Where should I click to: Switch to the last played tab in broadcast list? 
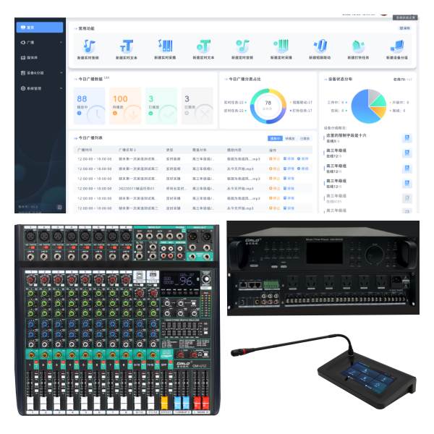305,138
